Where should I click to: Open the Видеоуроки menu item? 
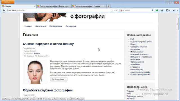[71, 26]
